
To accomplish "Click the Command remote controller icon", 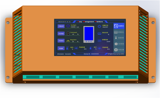I will (68, 33).
